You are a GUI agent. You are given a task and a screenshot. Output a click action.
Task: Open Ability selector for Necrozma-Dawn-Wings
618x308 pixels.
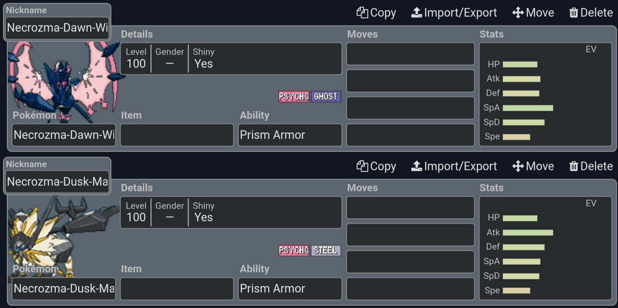[x=290, y=135]
